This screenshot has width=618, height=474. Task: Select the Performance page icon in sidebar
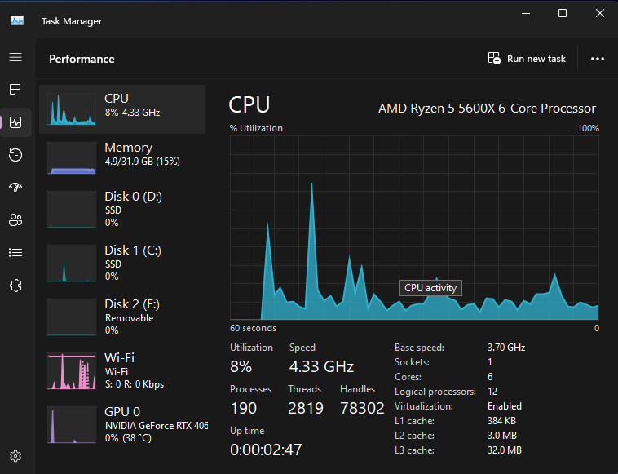click(x=15, y=122)
